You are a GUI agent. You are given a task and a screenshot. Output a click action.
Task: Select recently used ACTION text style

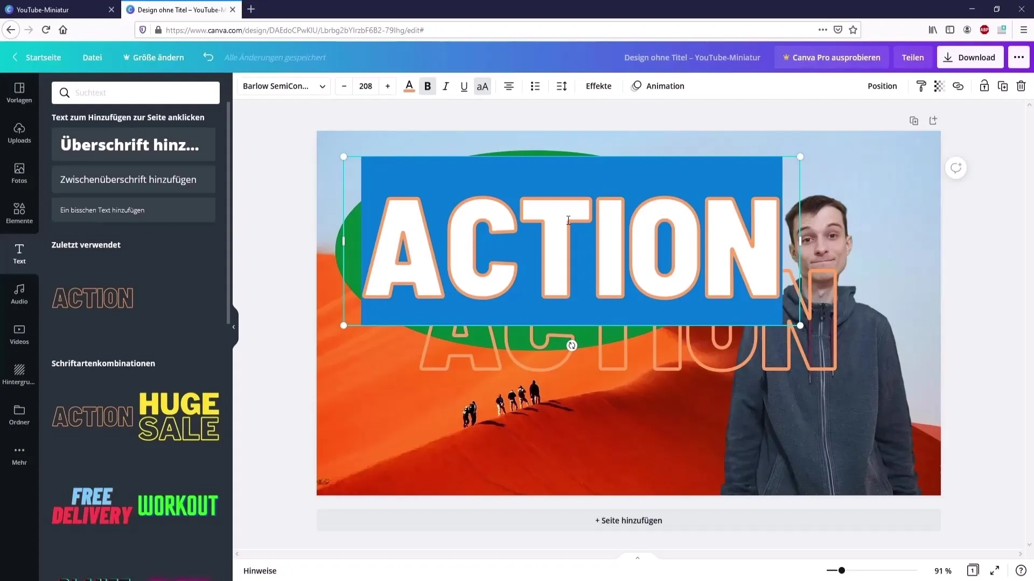pos(93,298)
